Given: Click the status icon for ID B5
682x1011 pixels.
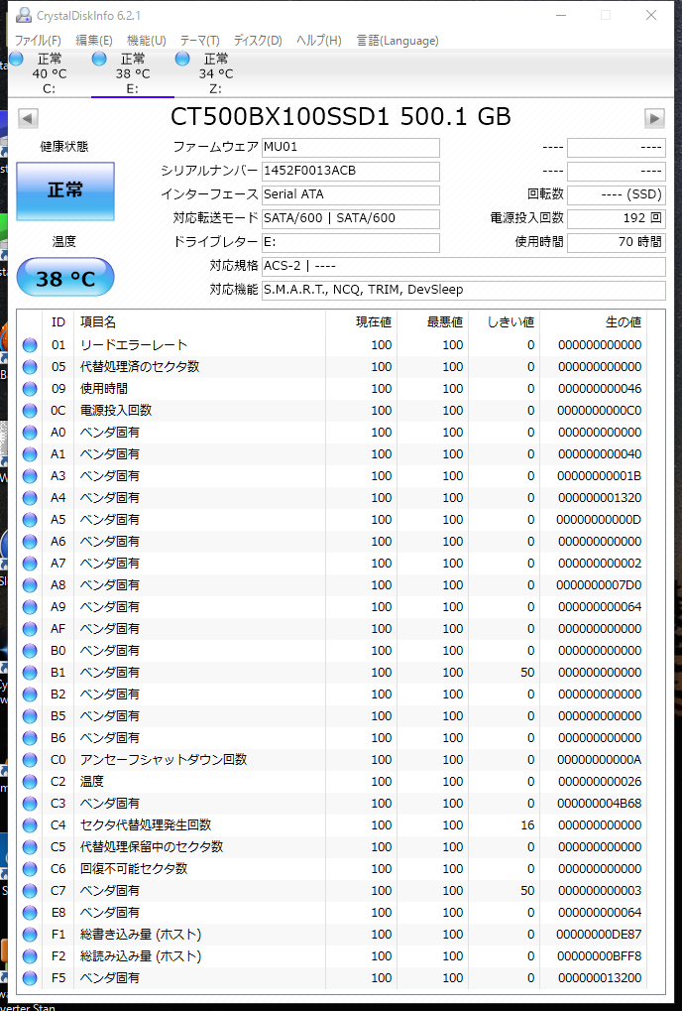Looking at the screenshot, I should (30, 716).
